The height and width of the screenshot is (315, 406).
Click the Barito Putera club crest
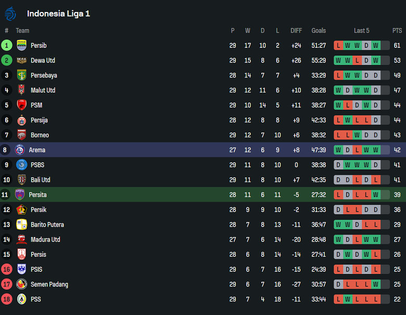[x=21, y=225]
